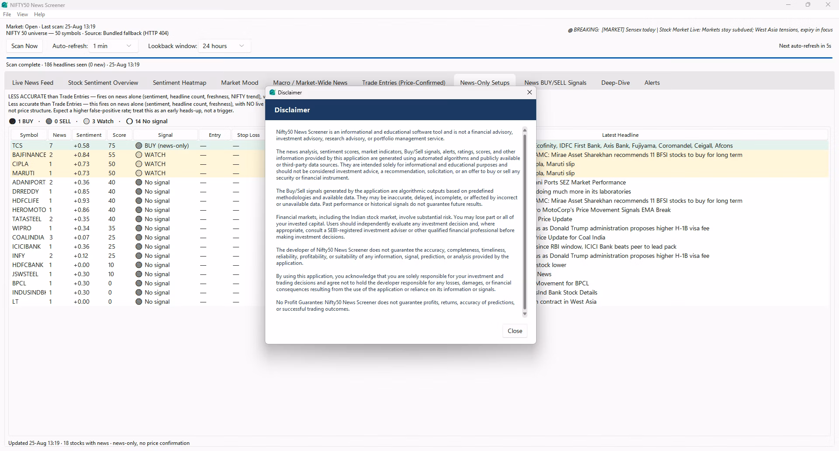This screenshot has height=451, width=839.
Task: Click No signal icon in DRREDDY row
Action: 139,191
